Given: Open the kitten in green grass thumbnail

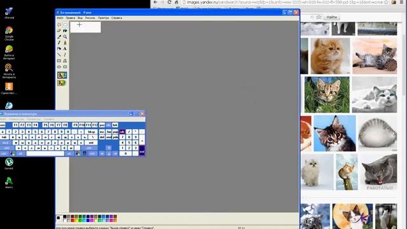Looking at the screenshot, I should click(327, 95).
